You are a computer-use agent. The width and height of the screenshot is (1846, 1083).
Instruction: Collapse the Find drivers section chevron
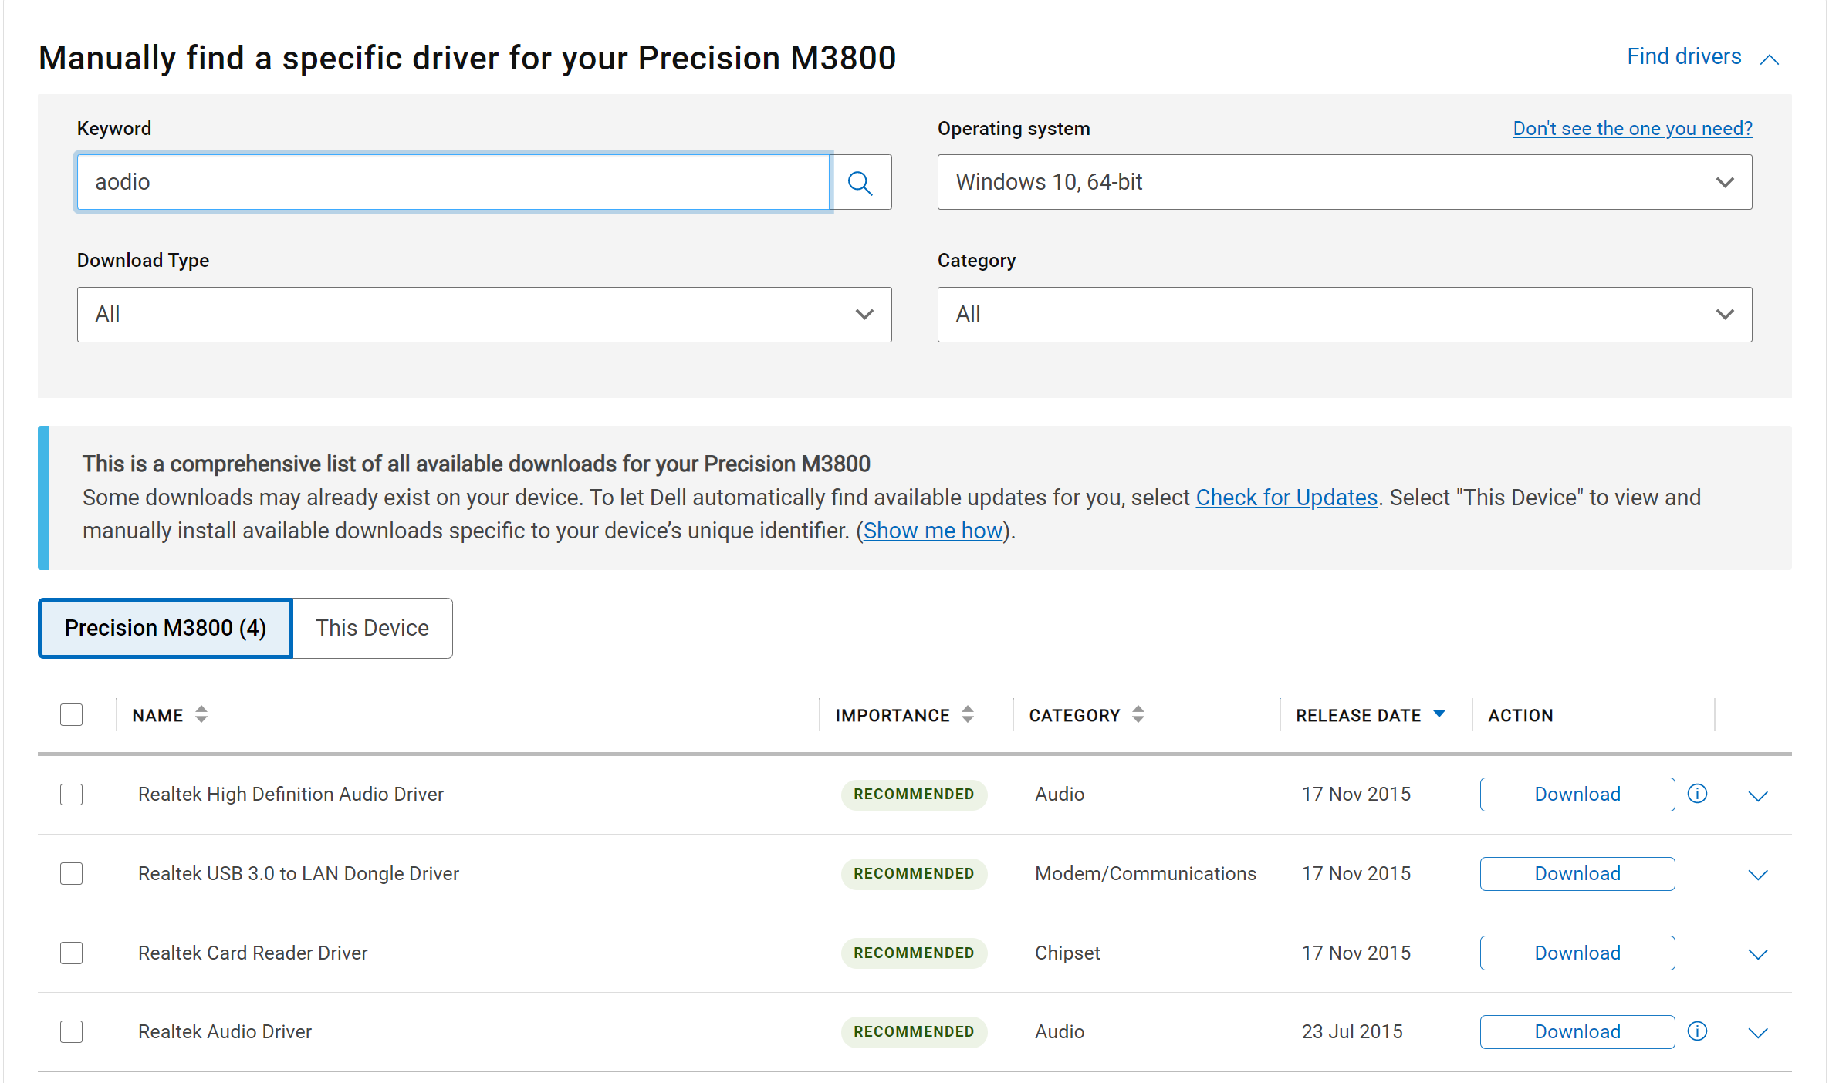pos(1770,59)
